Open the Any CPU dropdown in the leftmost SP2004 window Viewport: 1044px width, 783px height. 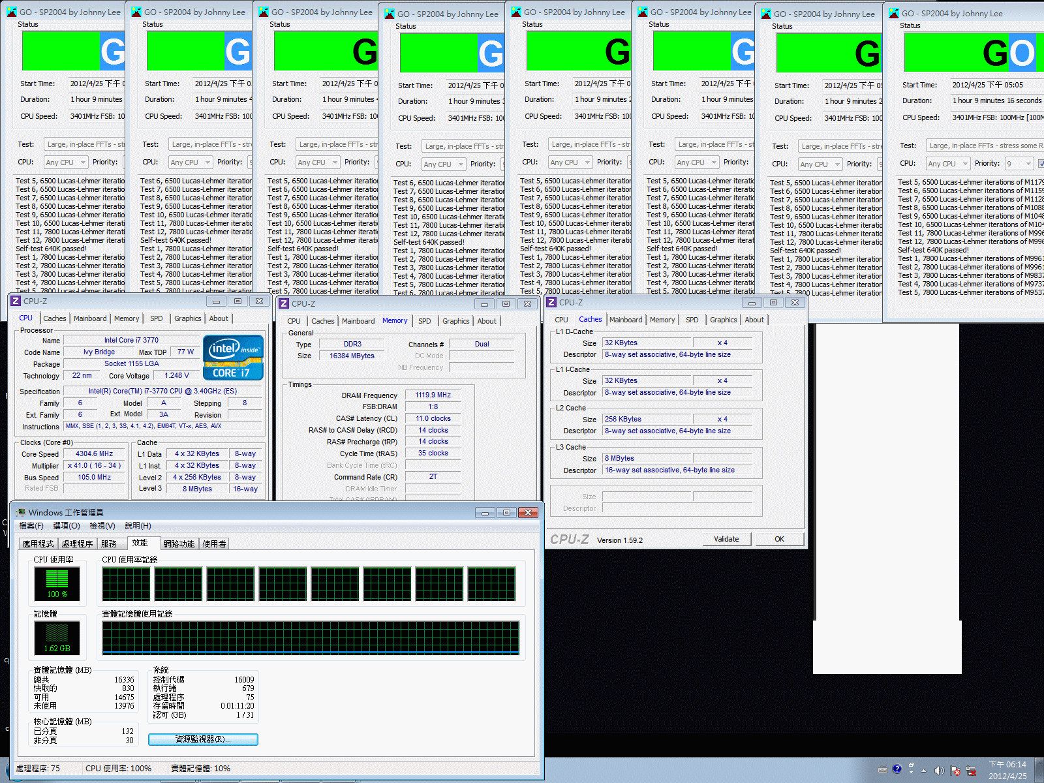pos(65,162)
